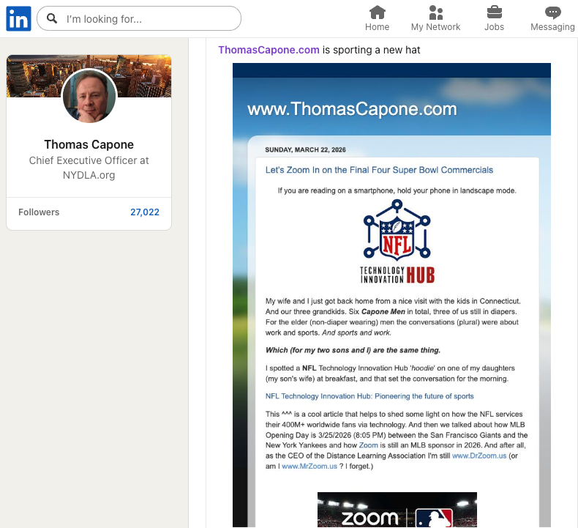This screenshot has height=528, width=578.
Task: Open Thomas Capone's profile photo
Action: (x=89, y=96)
